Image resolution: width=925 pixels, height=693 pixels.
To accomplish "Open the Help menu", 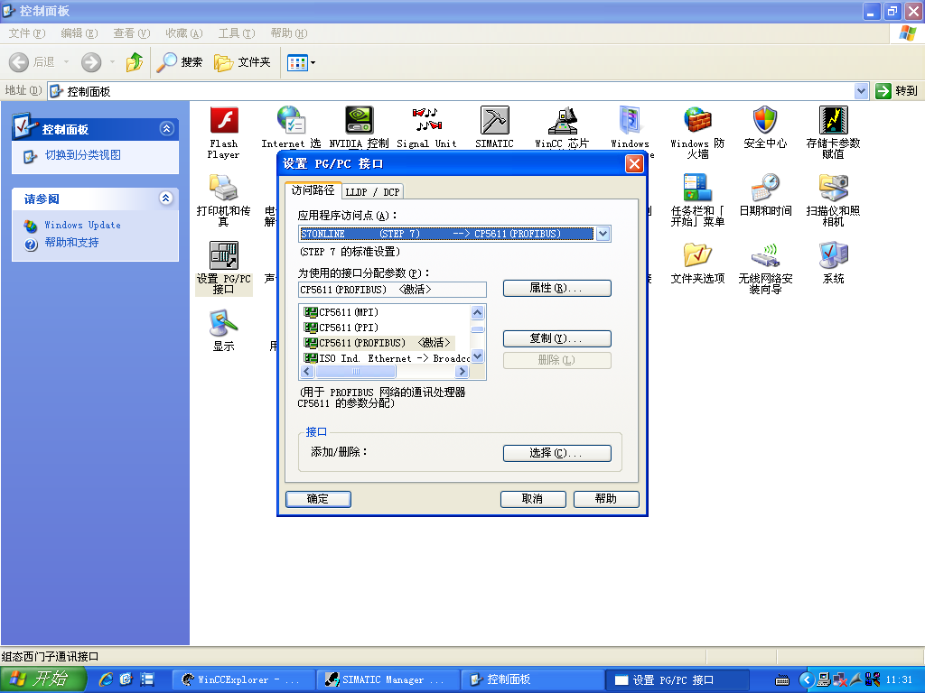I will click(289, 33).
